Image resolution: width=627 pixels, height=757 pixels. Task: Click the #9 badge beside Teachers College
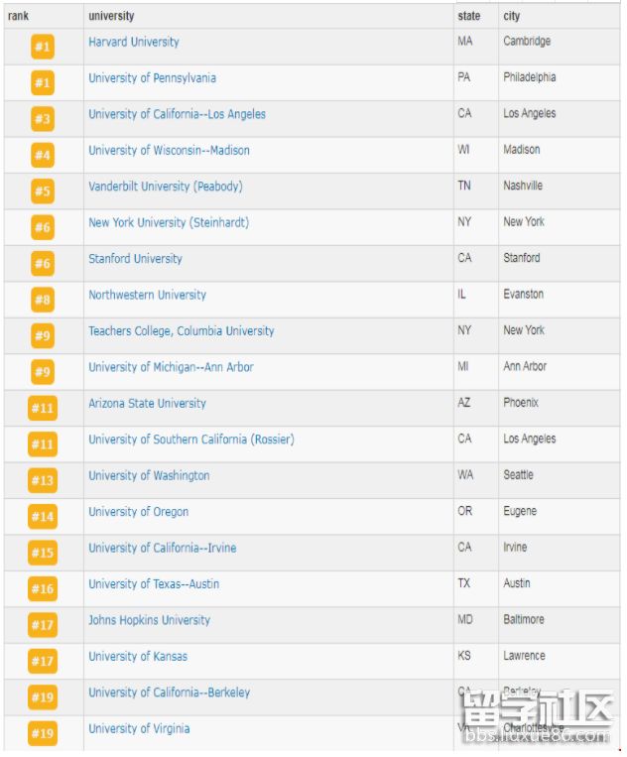[x=43, y=336]
